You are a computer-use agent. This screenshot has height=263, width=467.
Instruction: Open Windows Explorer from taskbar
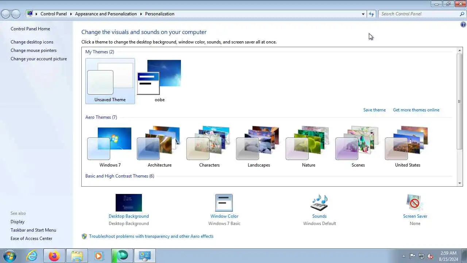coord(77,256)
